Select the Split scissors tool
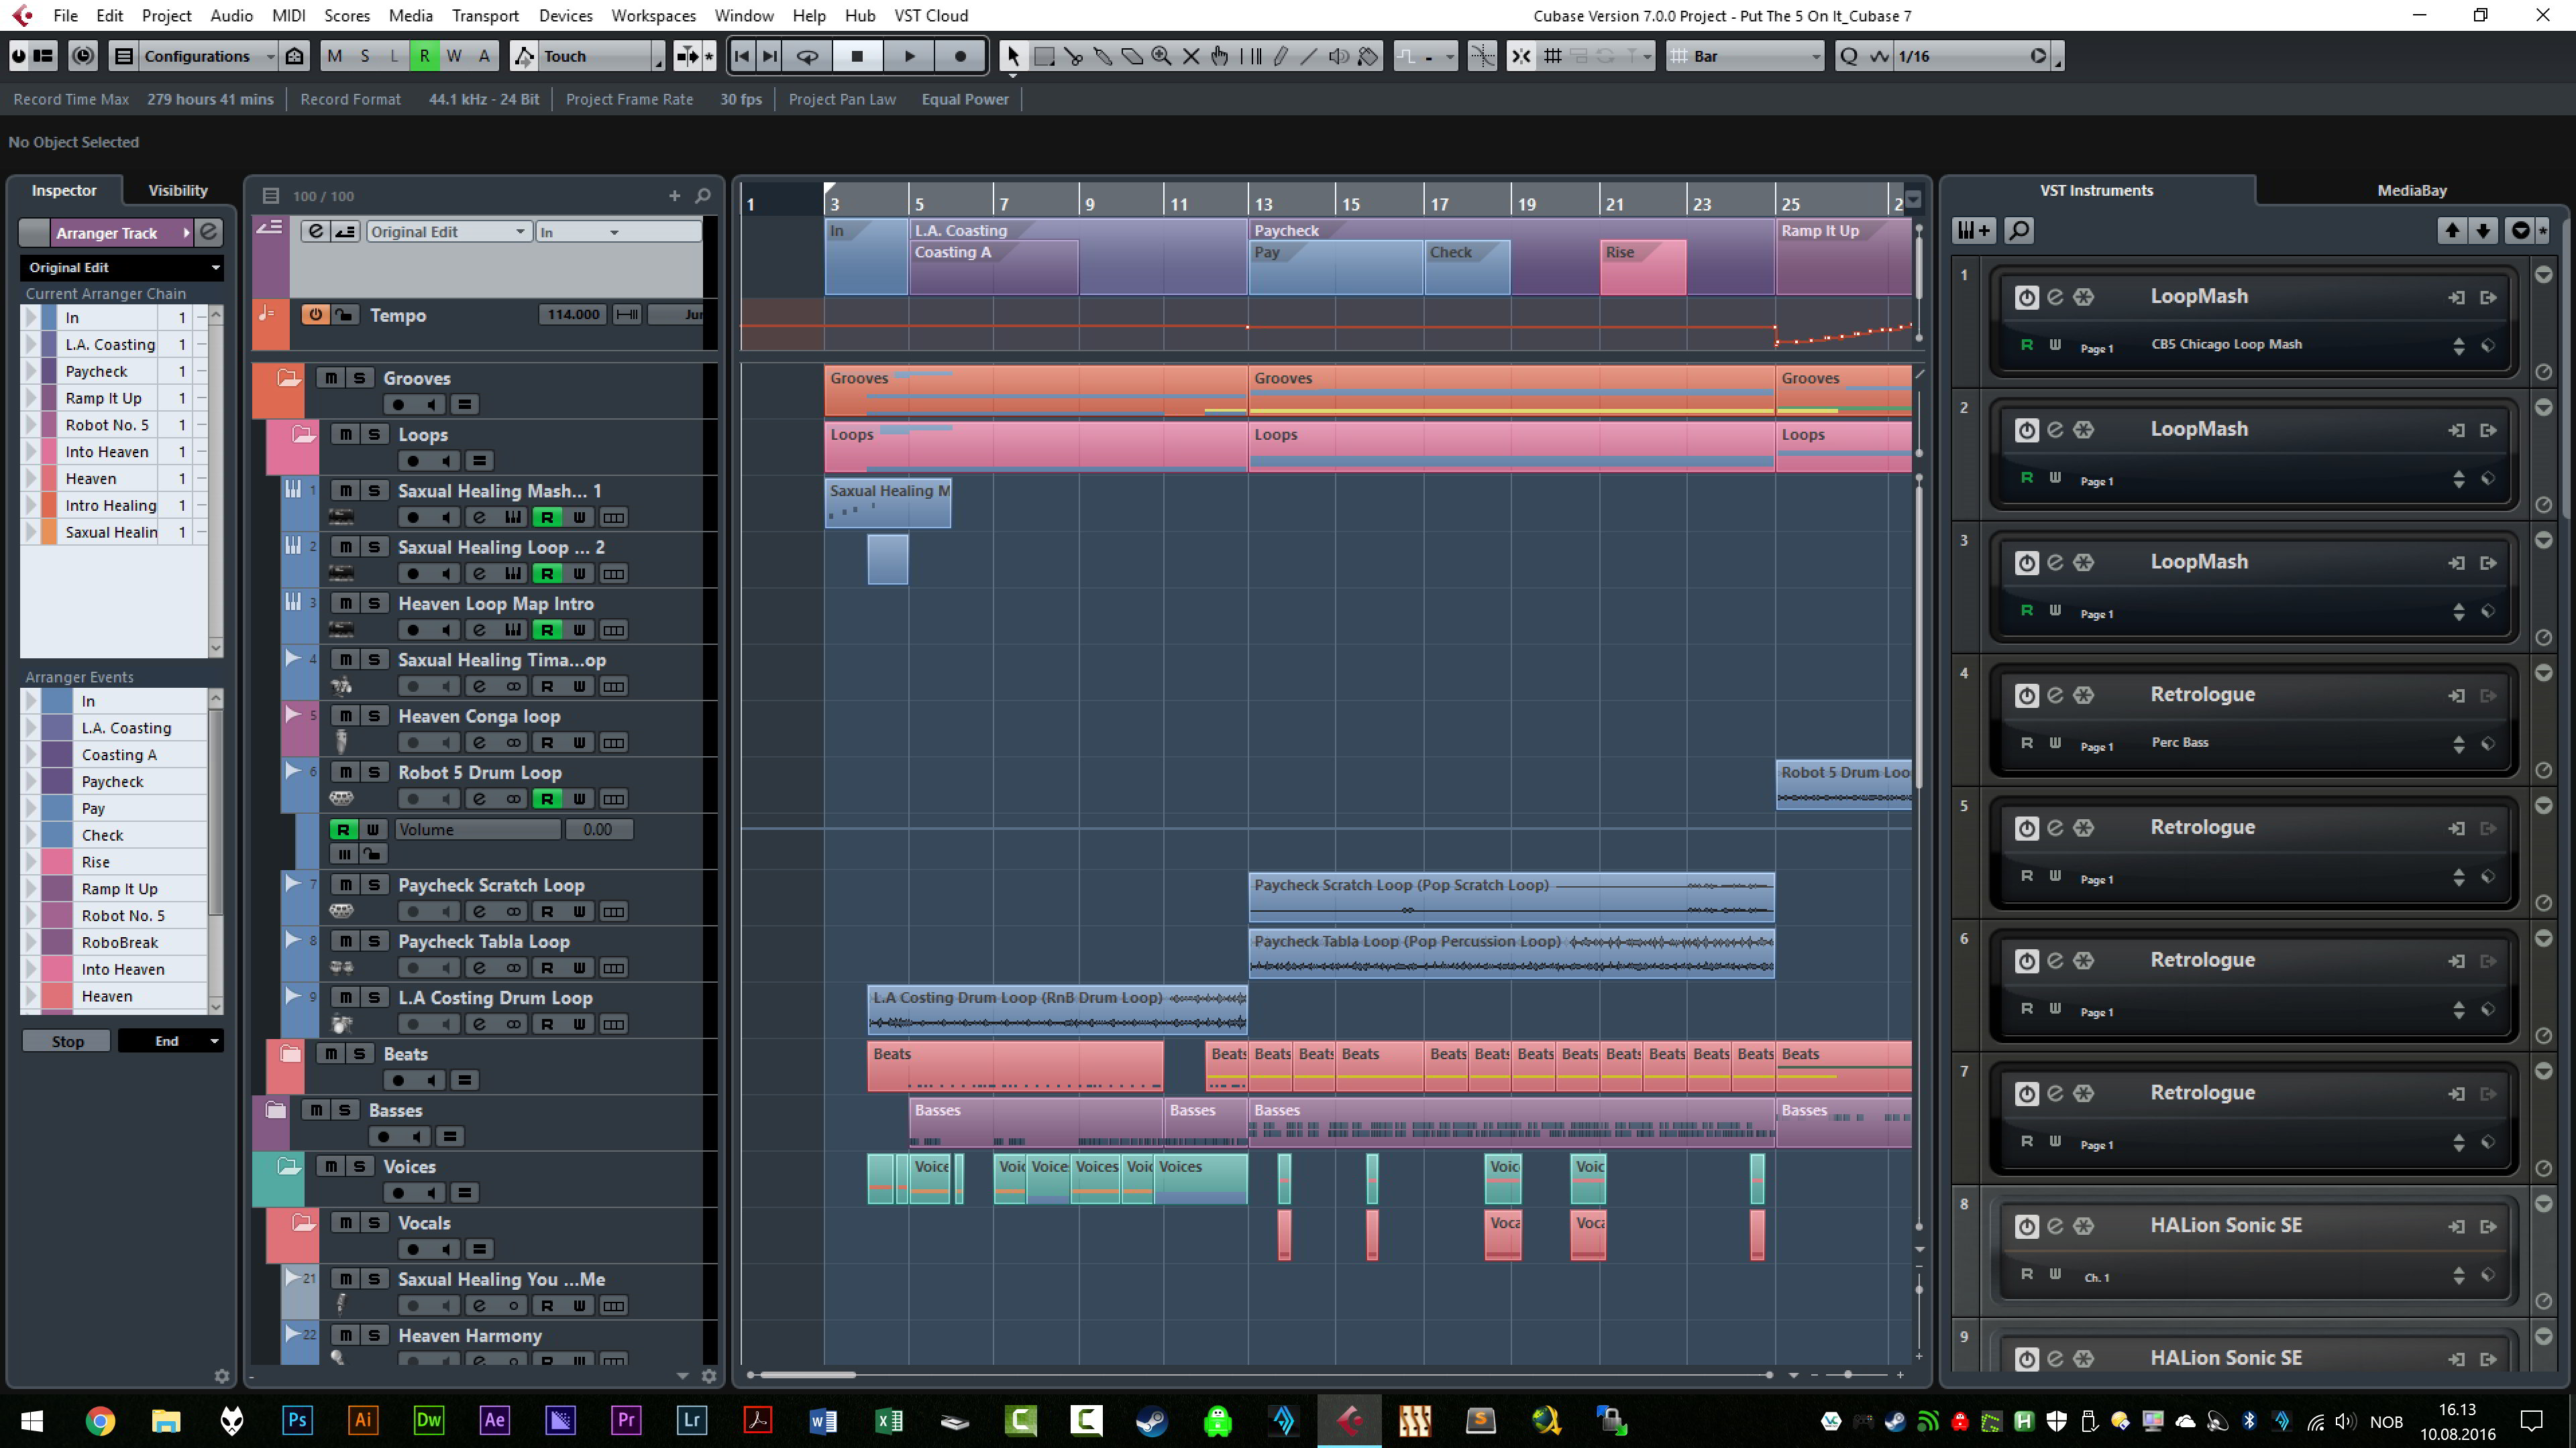This screenshot has height=1448, width=2576. [1073, 56]
